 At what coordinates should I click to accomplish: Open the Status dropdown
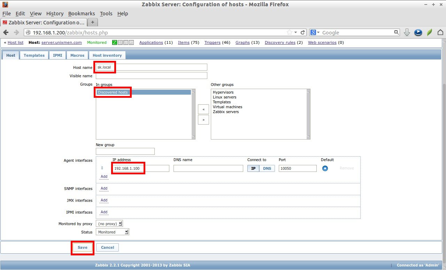(x=112, y=232)
